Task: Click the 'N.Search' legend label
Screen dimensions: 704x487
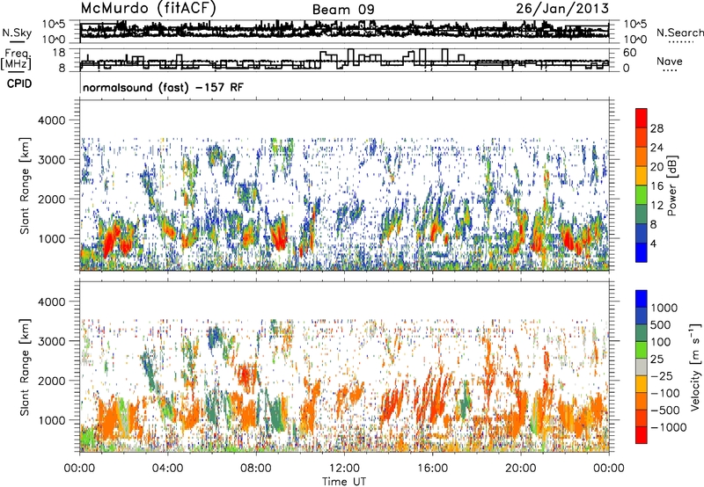Action: point(679,33)
